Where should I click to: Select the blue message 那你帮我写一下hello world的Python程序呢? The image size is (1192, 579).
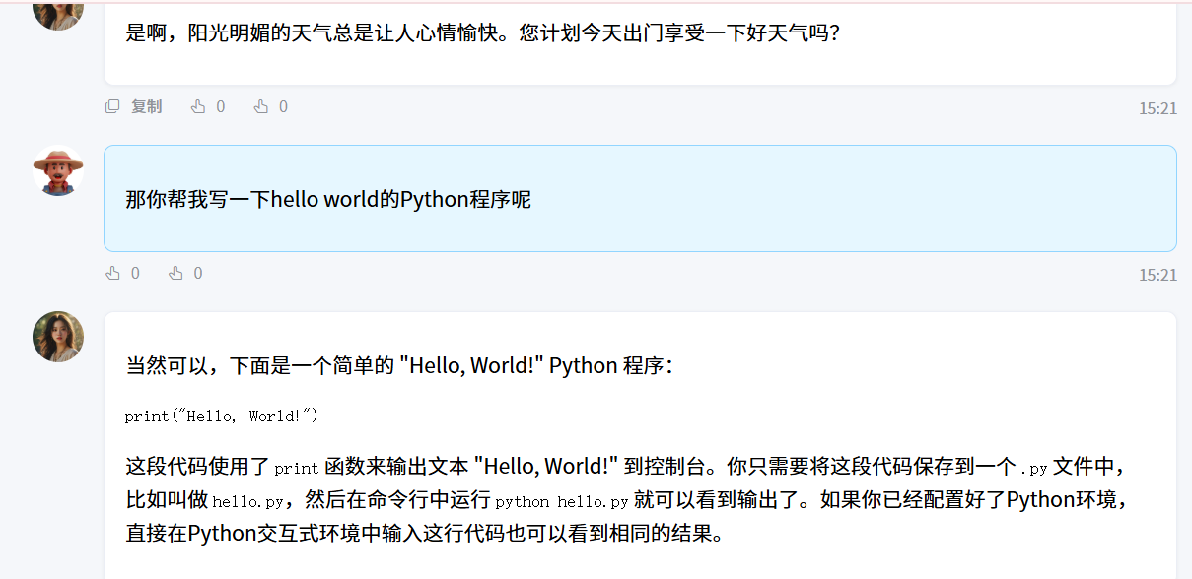click(640, 198)
